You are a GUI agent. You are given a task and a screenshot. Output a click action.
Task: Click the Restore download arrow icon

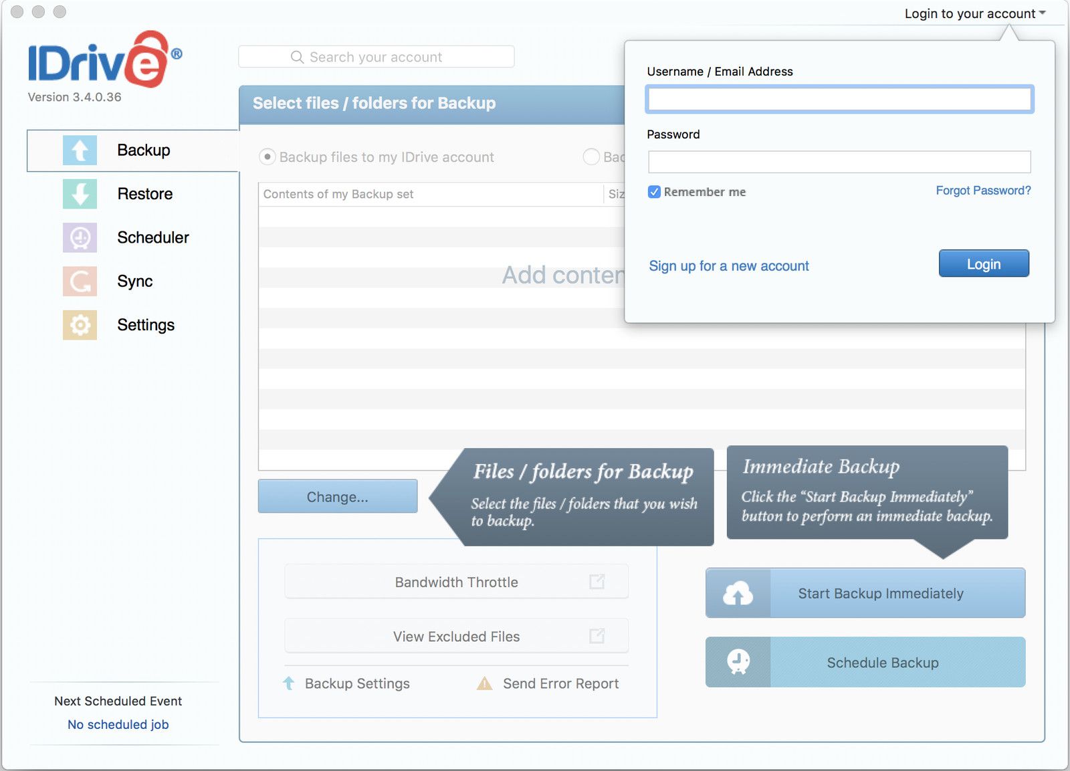click(x=80, y=194)
